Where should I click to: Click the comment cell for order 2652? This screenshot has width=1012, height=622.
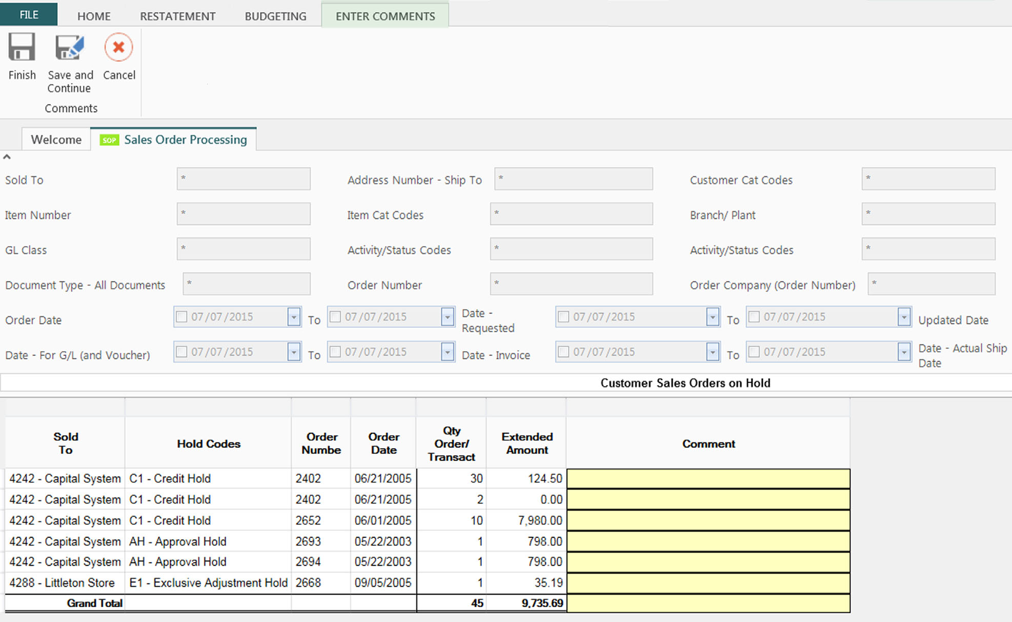point(708,520)
